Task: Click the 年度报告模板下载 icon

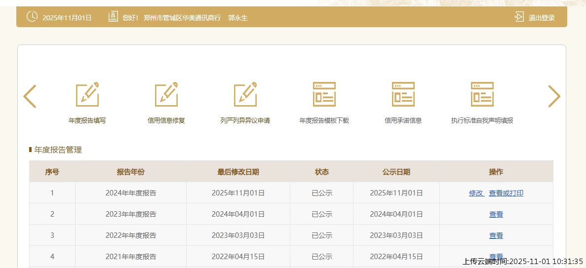Action: (324, 94)
